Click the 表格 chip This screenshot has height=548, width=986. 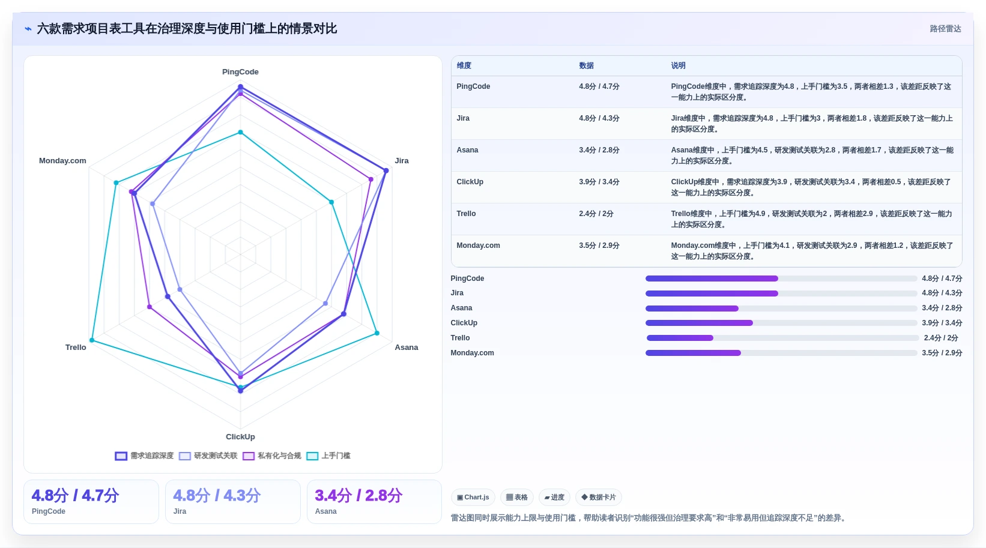click(x=517, y=498)
